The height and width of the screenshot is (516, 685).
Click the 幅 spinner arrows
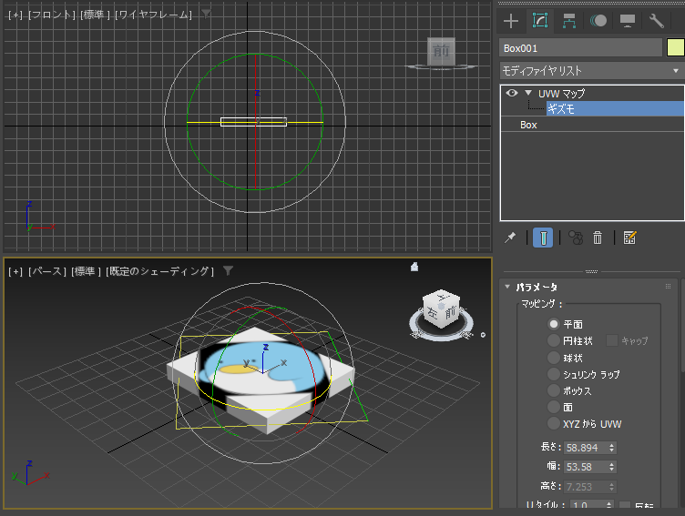point(611,467)
